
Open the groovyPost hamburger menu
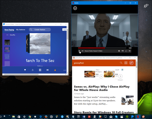(126, 63)
